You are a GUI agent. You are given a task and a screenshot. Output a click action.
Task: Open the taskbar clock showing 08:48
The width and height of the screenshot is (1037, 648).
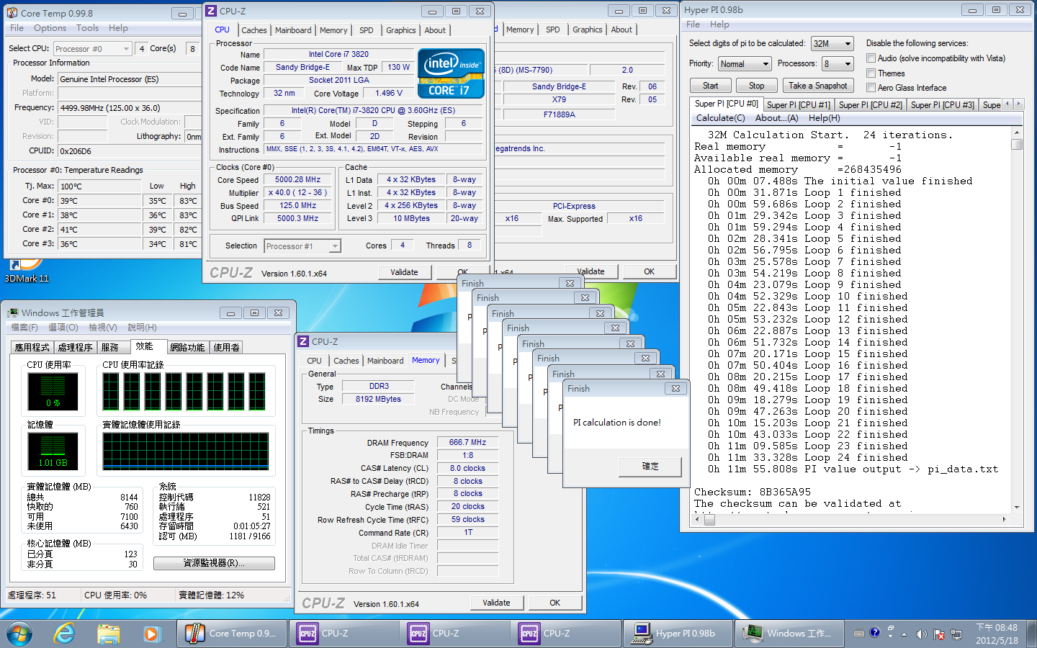(997, 634)
